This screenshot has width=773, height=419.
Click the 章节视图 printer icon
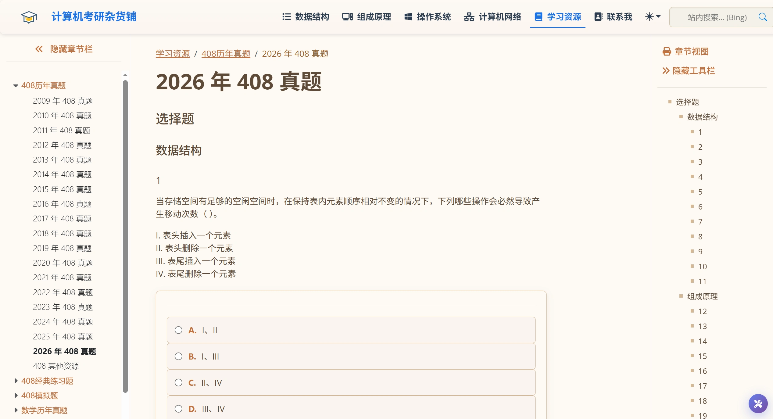tap(667, 52)
